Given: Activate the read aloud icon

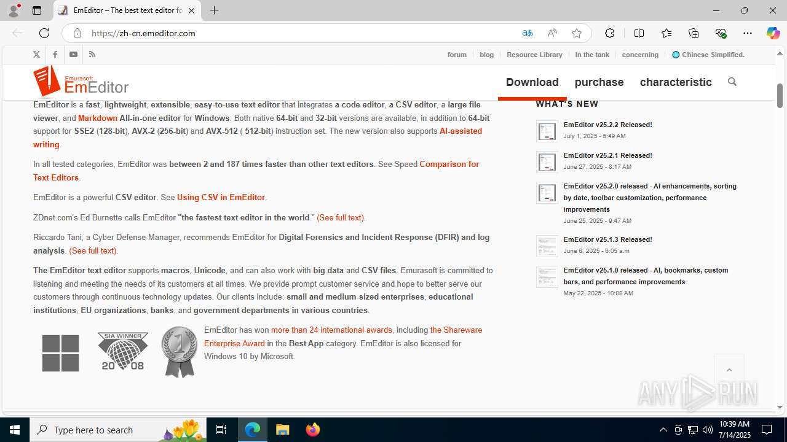Looking at the screenshot, I should (x=552, y=33).
